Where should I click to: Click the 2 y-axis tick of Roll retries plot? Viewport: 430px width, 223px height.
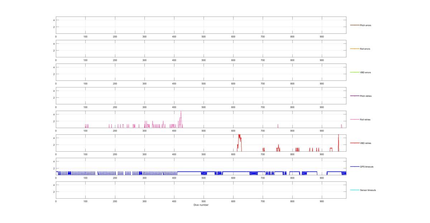coord(54,121)
